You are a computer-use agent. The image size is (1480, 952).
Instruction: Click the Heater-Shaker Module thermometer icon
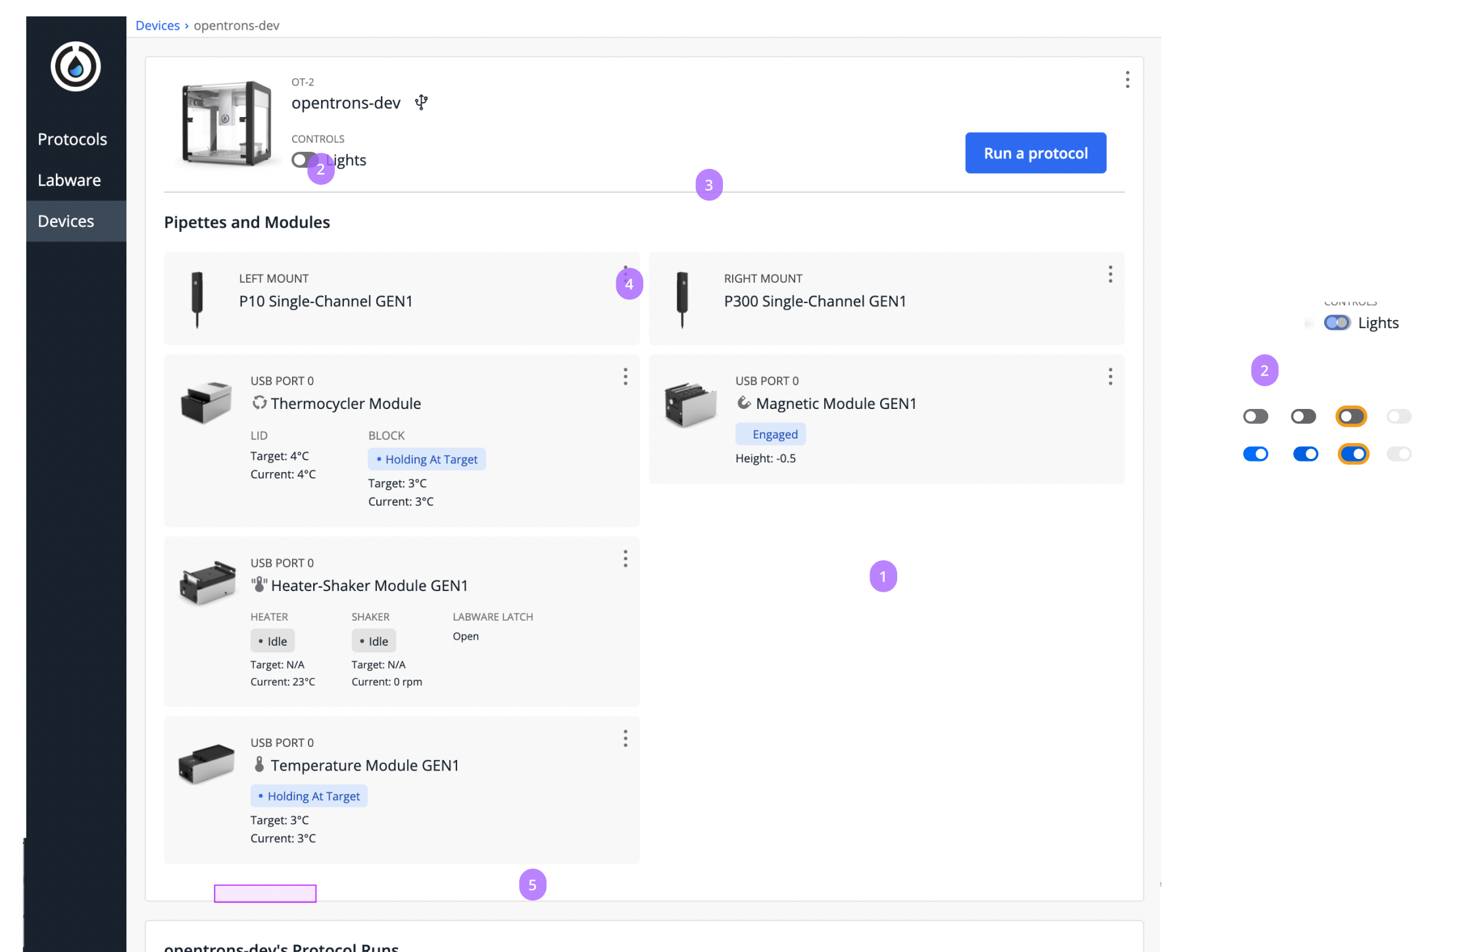(259, 584)
